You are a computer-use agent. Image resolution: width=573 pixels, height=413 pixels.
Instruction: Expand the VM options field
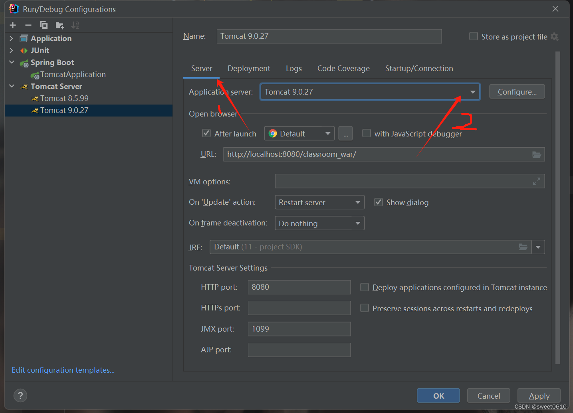point(537,181)
